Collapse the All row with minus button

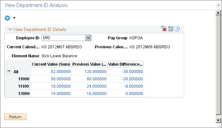tap(9, 71)
